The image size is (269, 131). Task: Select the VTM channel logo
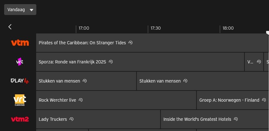coord(20,43)
